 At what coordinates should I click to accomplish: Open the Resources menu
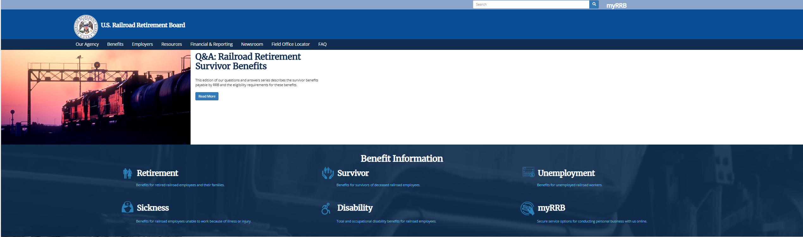[x=172, y=44]
